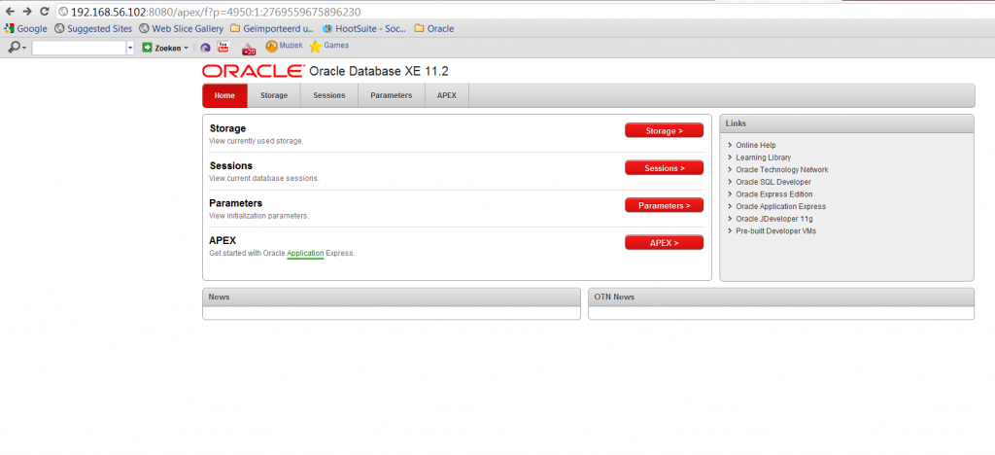995x455 pixels.
Task: Expand the toolbar search box history arrow
Action: [131, 48]
